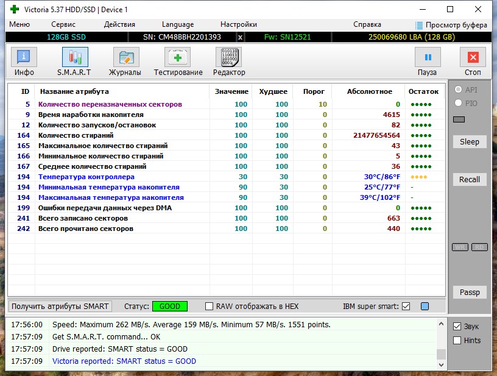
Task: Select the API radio button
Action: click(x=458, y=90)
